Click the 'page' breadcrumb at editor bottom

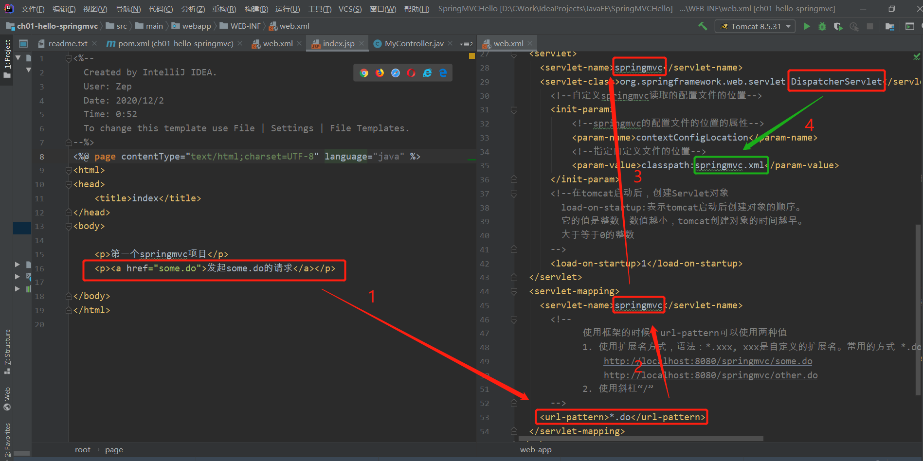pos(114,450)
